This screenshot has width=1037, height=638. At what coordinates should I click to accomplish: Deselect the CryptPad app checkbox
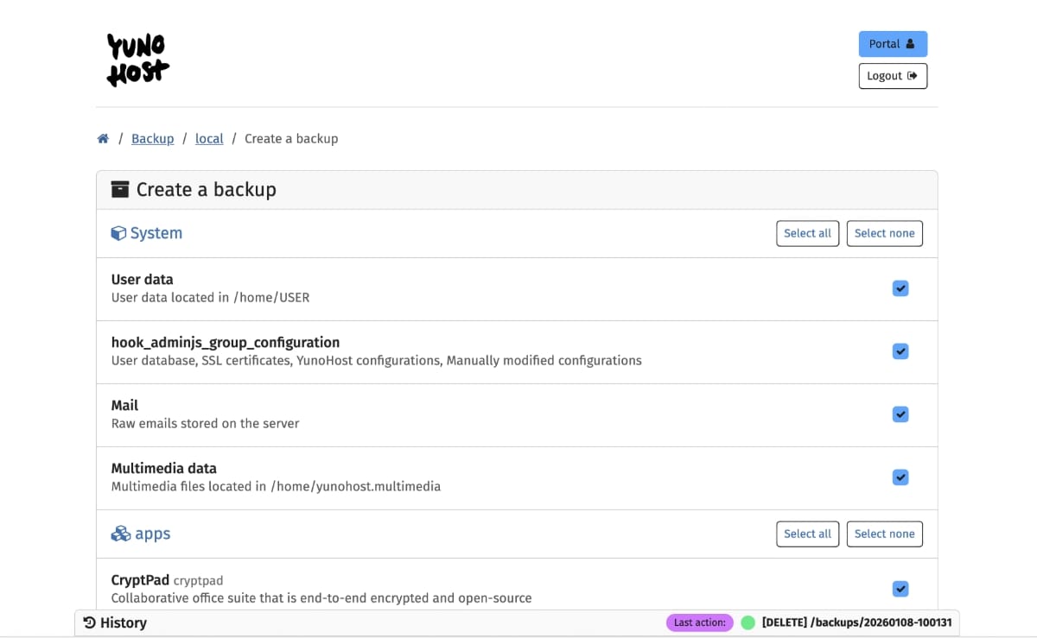coord(900,589)
